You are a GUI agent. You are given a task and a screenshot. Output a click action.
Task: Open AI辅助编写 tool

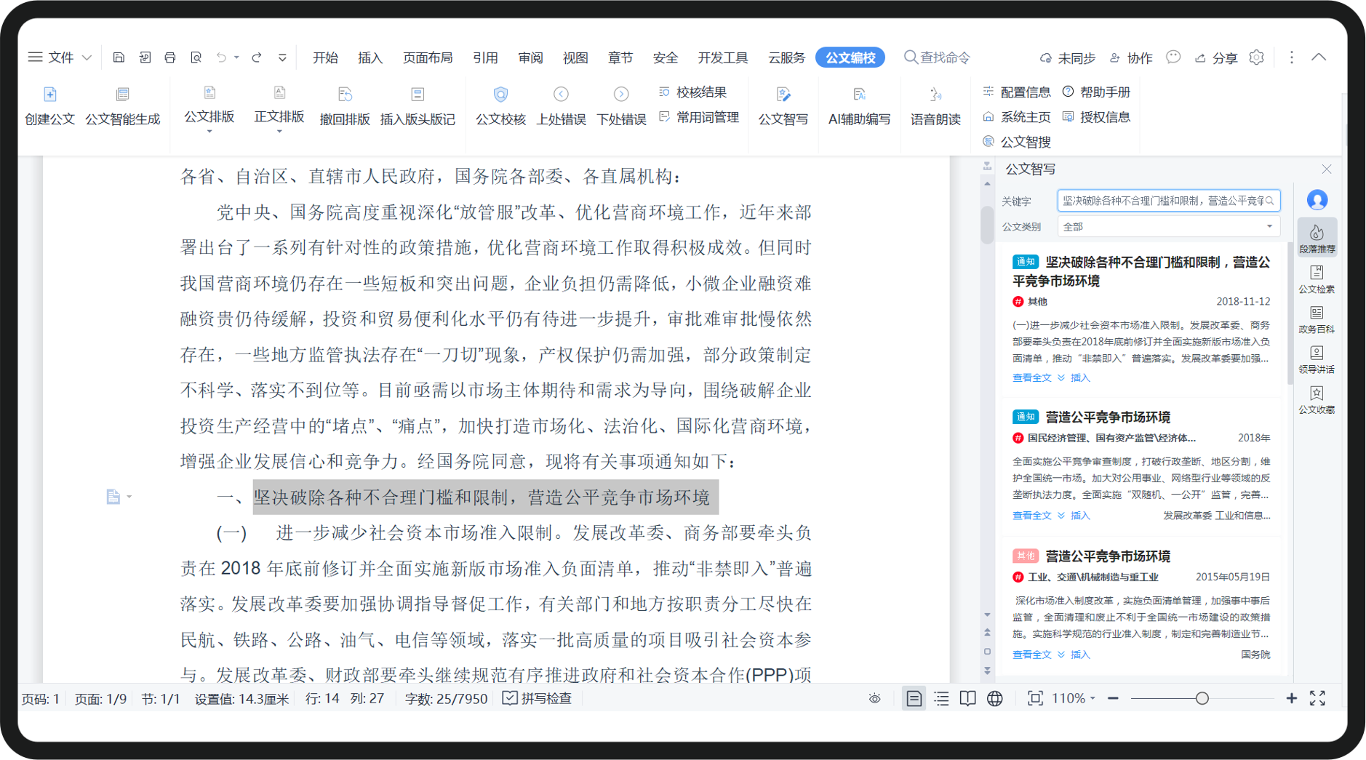[859, 106]
